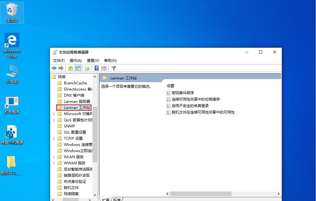This screenshot has width=316, height=201.
Task: Click the tree pane vertical scrollbar thumb
Action: point(95,135)
